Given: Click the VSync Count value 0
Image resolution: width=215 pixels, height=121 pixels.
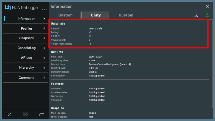Looking at the screenshot, I should [x=90, y=40].
